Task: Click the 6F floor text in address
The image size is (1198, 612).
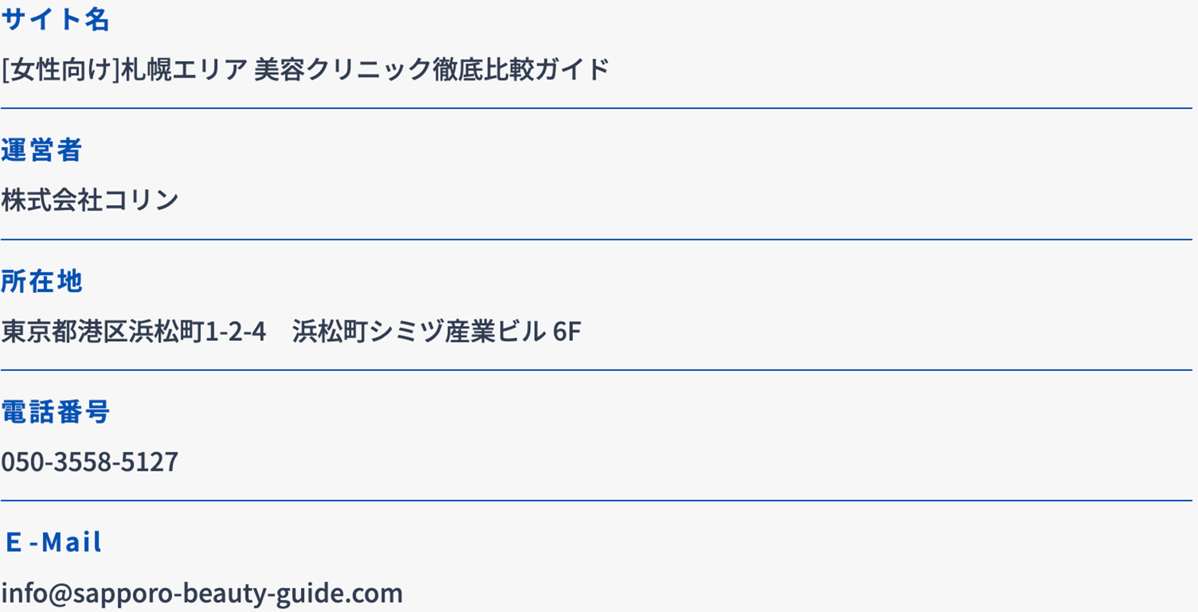Action: pos(567,332)
